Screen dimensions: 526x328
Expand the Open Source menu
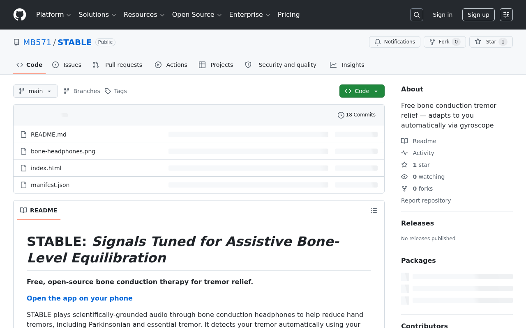click(x=197, y=15)
